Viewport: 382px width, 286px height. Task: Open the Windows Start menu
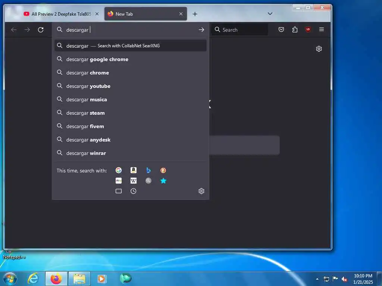(x=10, y=279)
